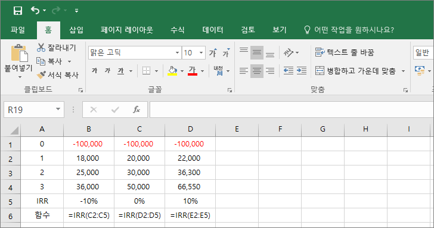Expand font color palette arrow
This screenshot has width=434, height=228.
coord(202,71)
